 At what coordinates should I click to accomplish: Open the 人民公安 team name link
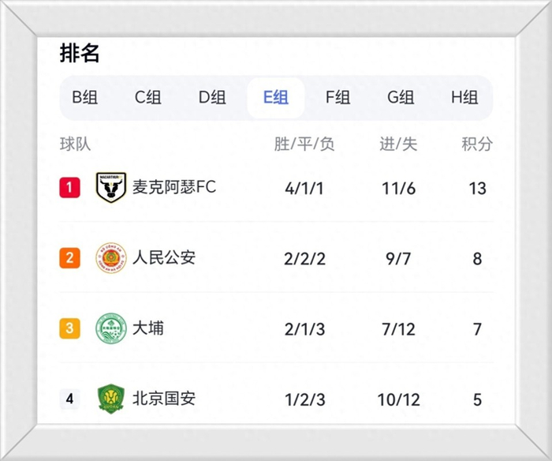click(164, 257)
